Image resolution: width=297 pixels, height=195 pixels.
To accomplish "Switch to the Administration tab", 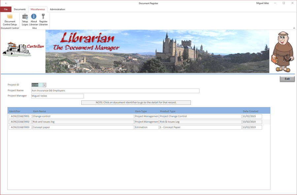I will 57,9.
